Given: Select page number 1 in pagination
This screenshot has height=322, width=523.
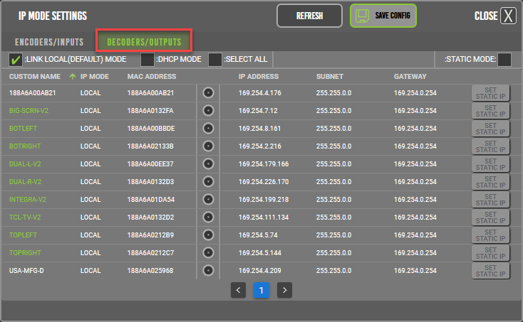Looking at the screenshot, I should pyautogui.click(x=261, y=290).
